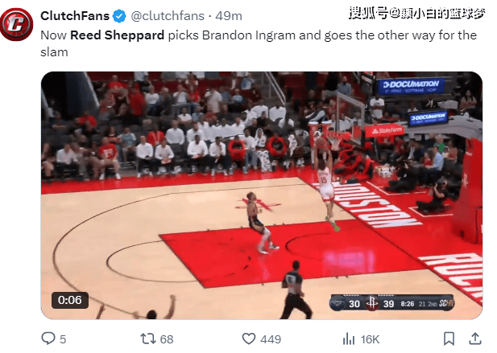Click the 5 replies count

click(x=63, y=339)
